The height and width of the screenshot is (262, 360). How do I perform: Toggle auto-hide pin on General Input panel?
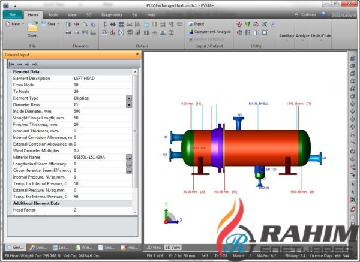(137, 55)
